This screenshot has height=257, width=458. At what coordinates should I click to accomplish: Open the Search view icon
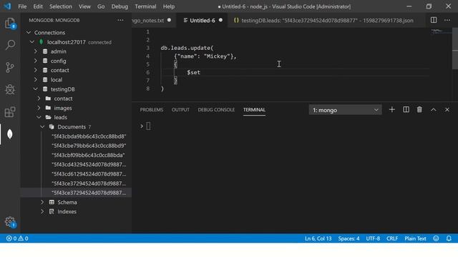pos(10,45)
